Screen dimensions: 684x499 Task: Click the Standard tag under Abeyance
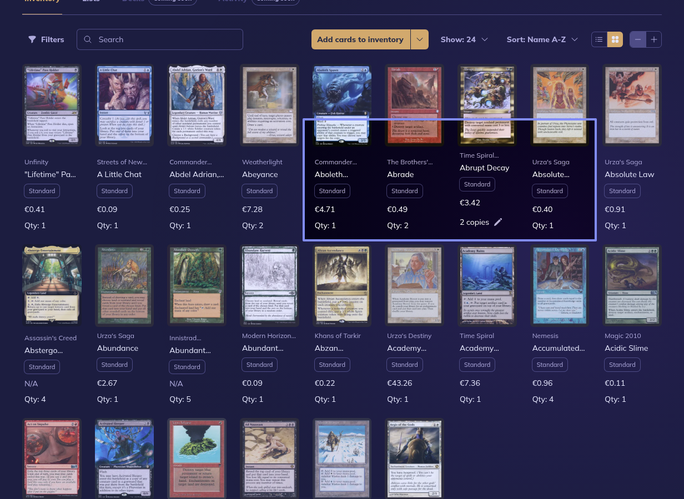click(259, 191)
